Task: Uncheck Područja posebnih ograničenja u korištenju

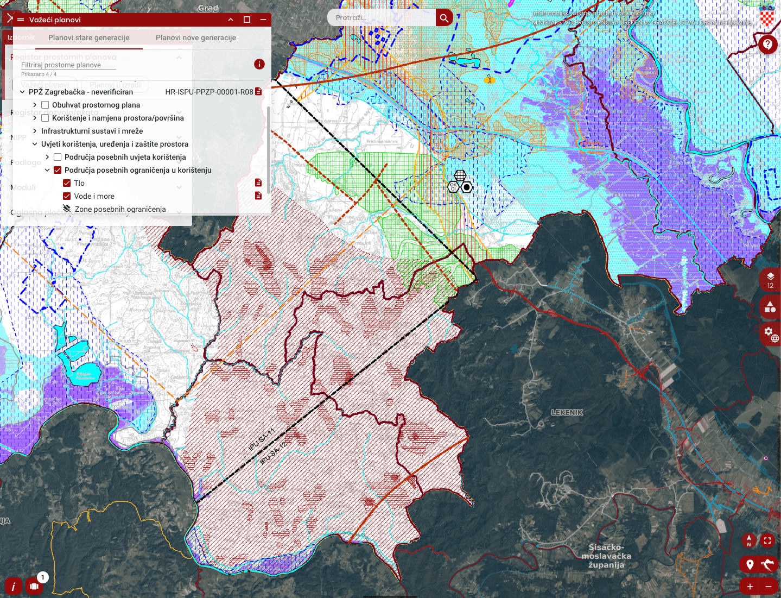Action: pyautogui.click(x=58, y=170)
